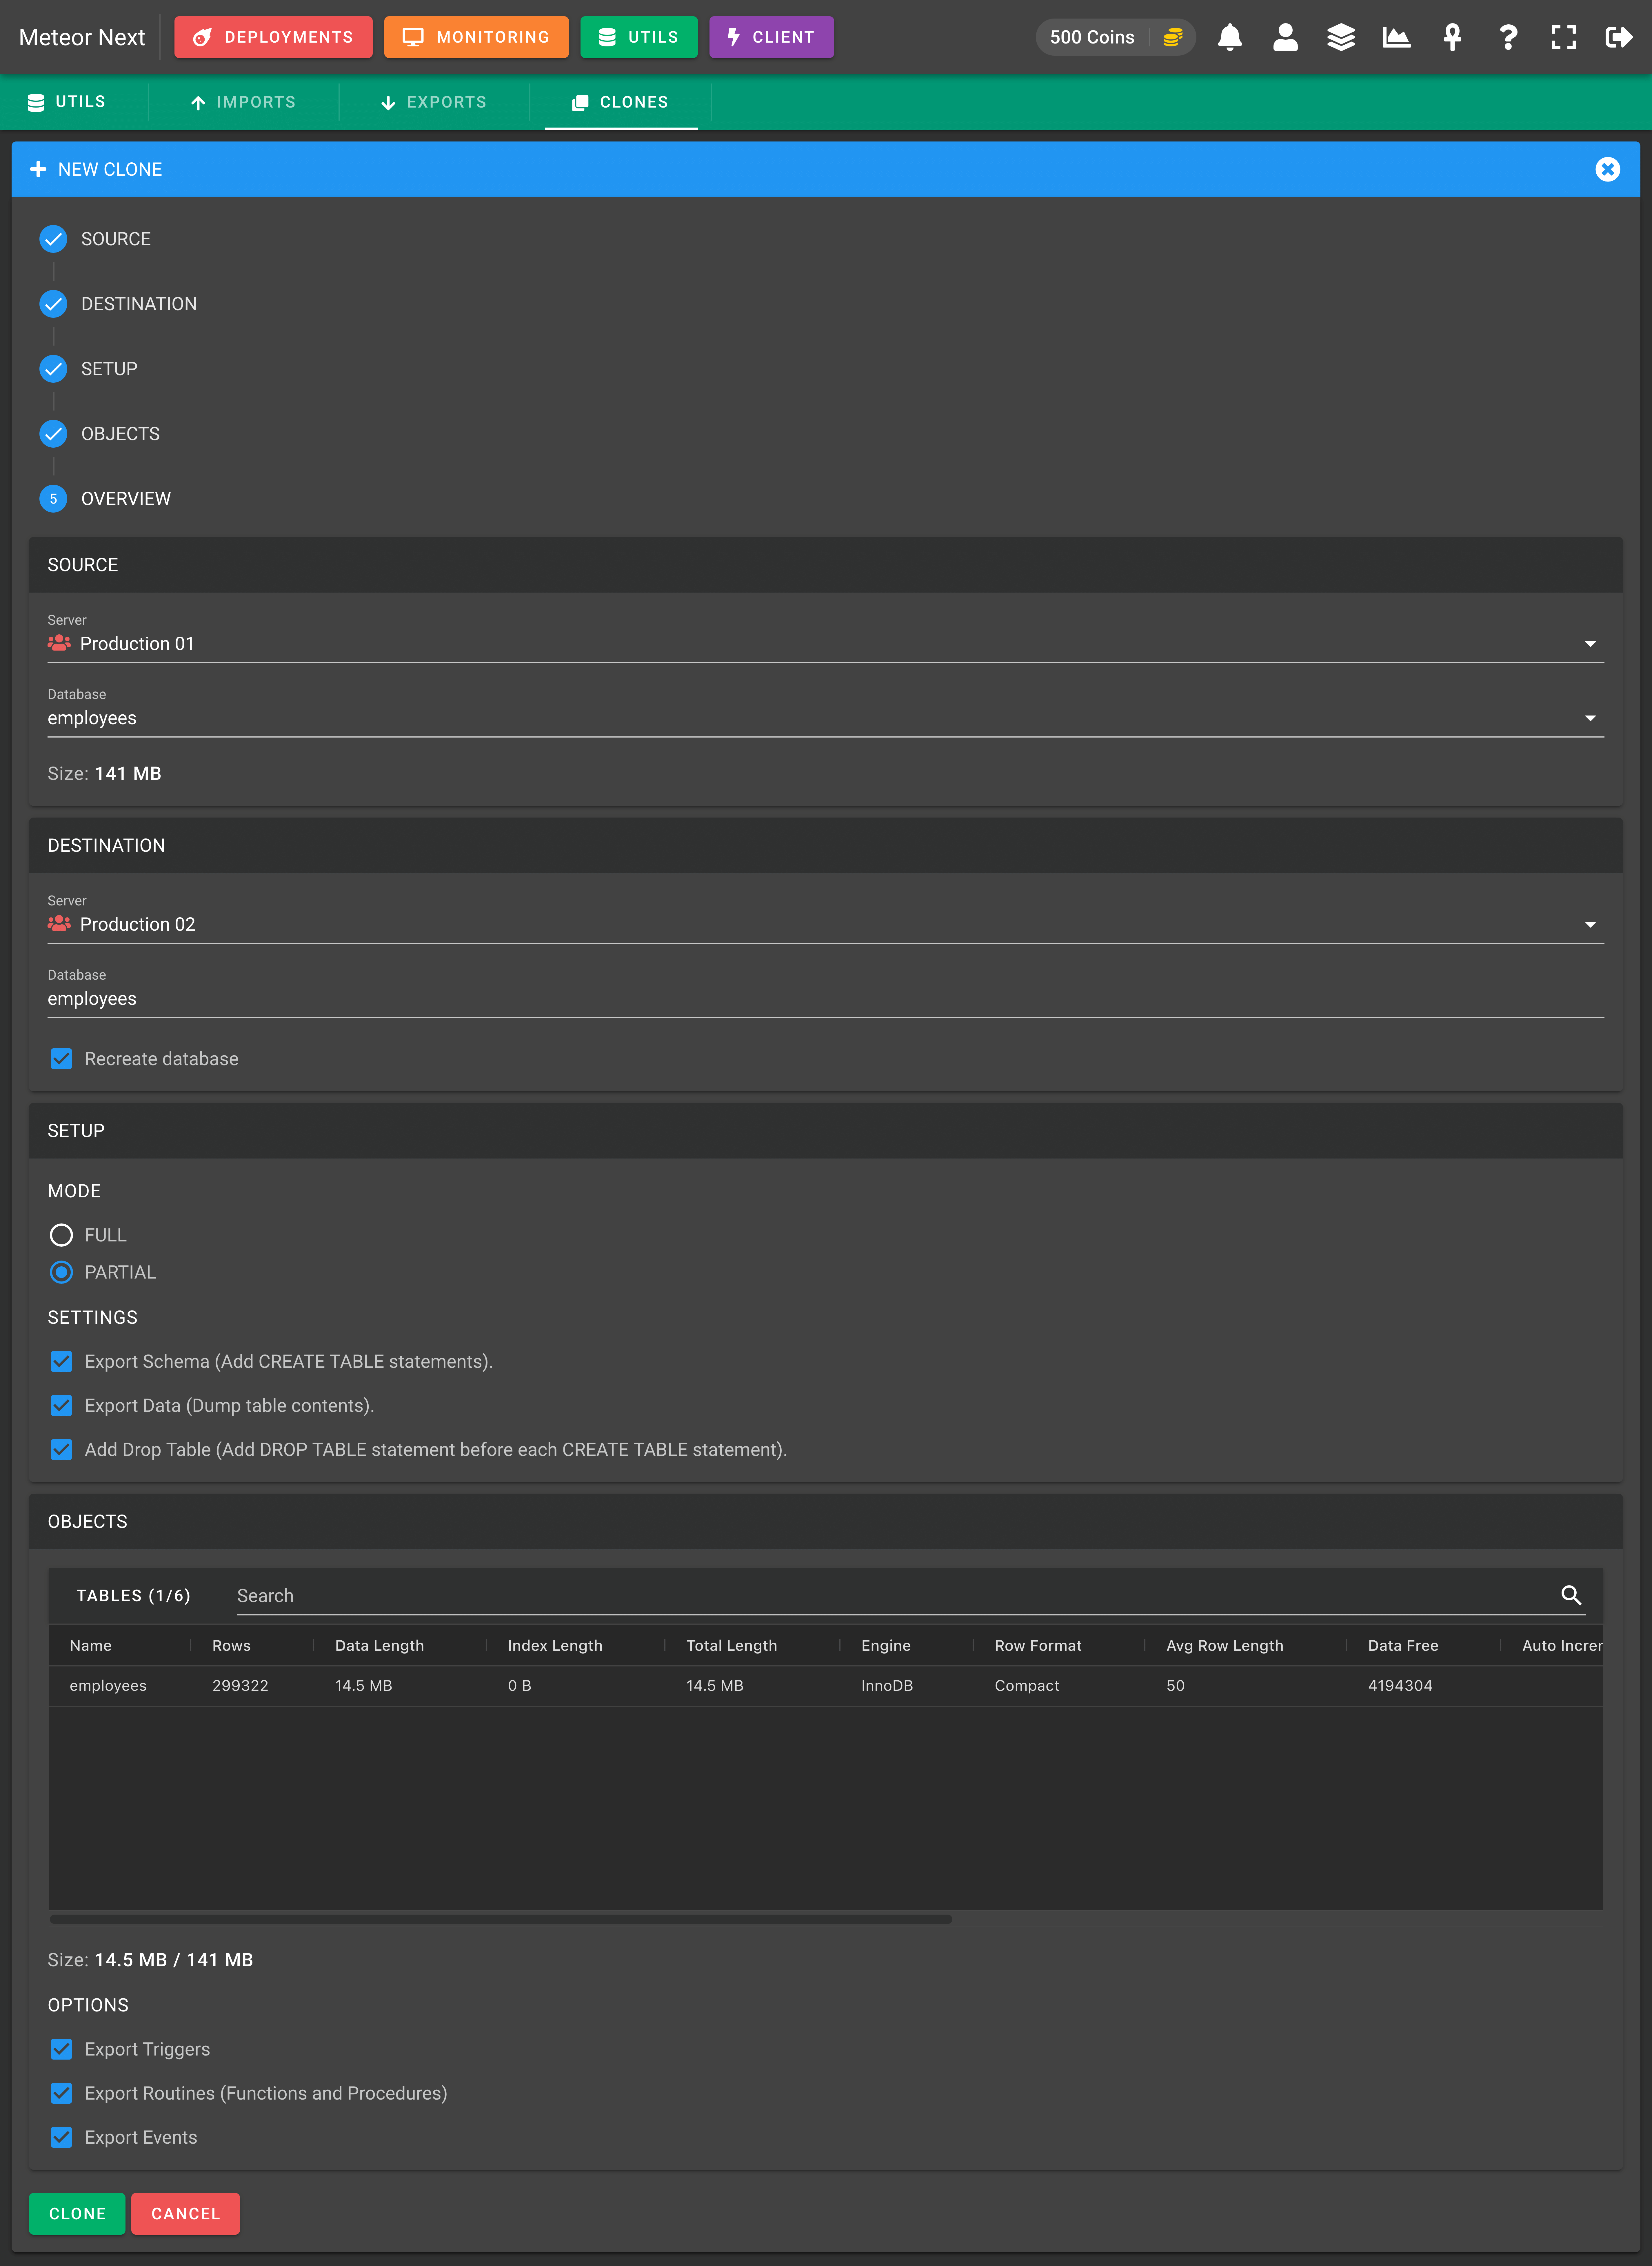The image size is (1652, 2266).
Task: Click the green CLONE button
Action: 77,2214
